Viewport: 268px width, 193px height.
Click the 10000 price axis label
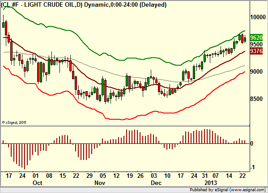(x=258, y=17)
